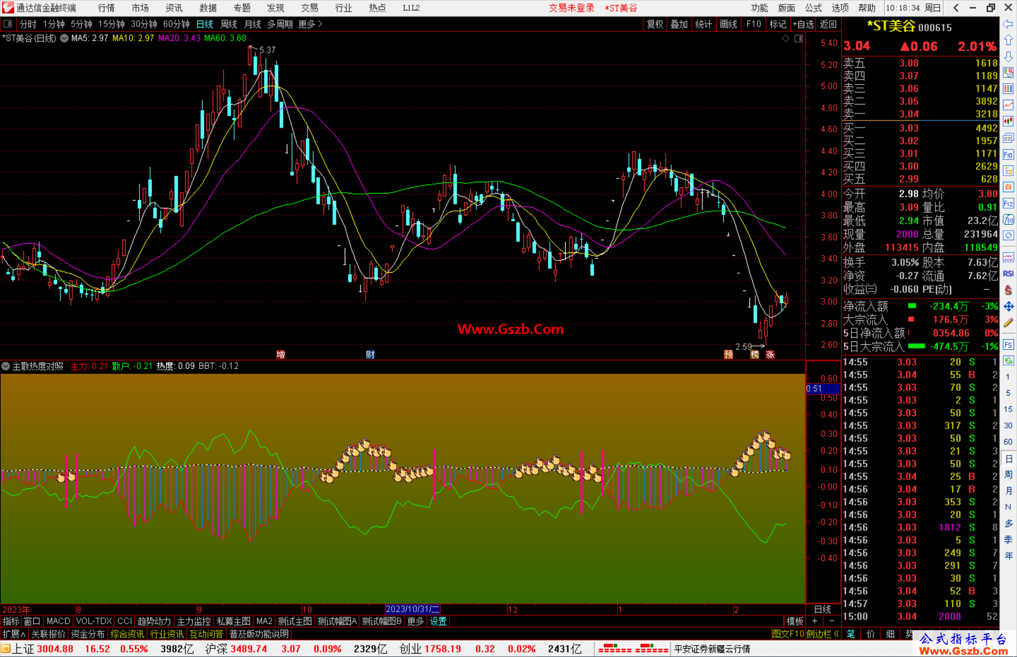Open the 模板 template menu
Screen dimensions: 1017x657
795,621
